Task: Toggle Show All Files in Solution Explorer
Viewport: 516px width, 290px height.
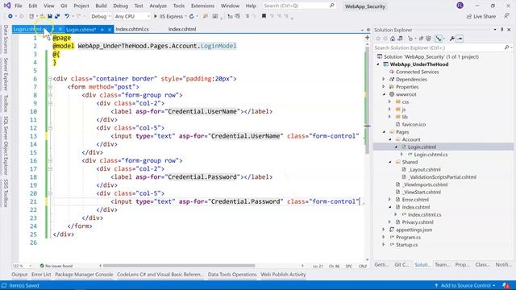Action: (428, 39)
